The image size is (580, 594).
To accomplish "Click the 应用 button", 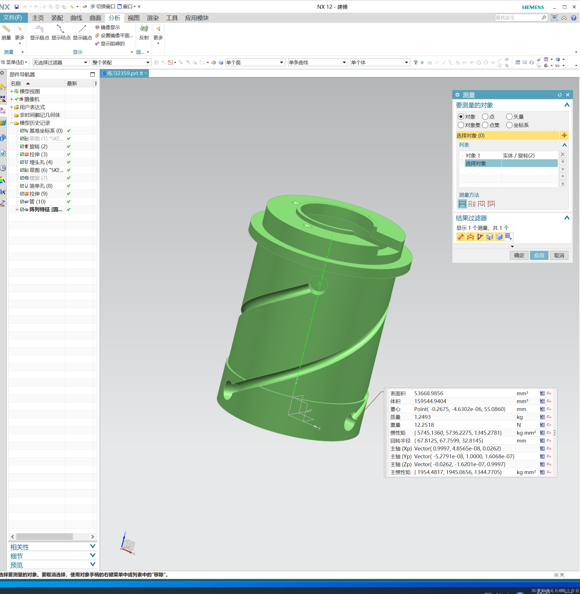I will [539, 255].
